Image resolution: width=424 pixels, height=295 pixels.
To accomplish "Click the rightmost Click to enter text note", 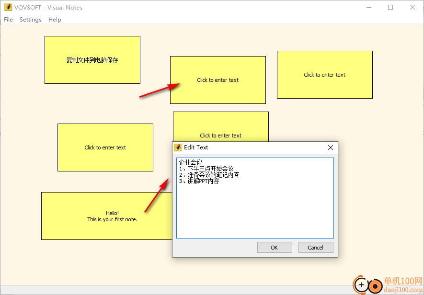I will (x=325, y=75).
